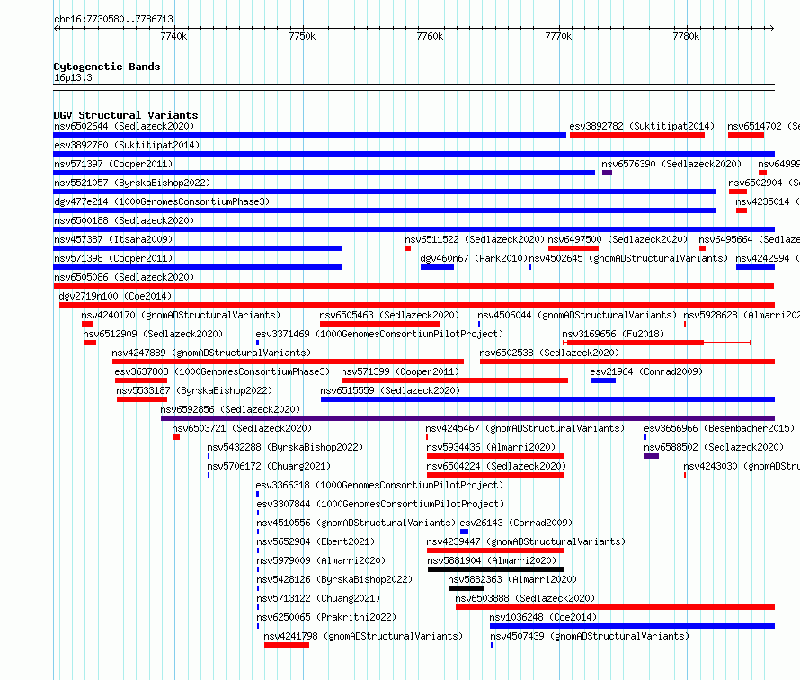
Task: Click the nsv571397 (Cooper2011) label
Action: click(113, 164)
